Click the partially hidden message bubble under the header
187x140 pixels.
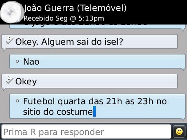[x=97, y=26]
